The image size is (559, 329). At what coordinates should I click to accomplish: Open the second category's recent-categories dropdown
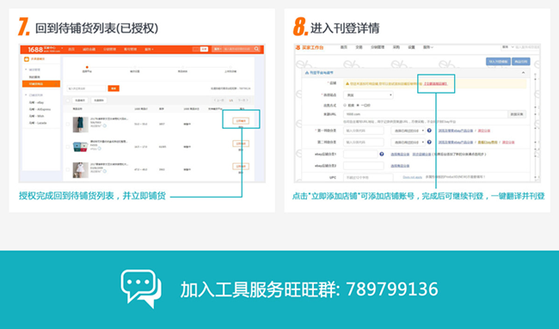(408, 142)
